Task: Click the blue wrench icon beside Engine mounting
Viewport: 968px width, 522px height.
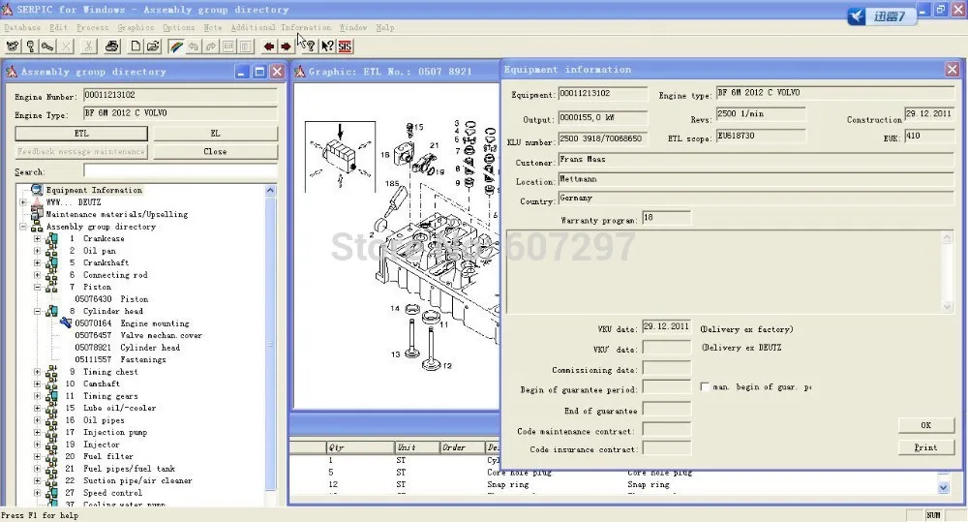Action: (x=66, y=322)
